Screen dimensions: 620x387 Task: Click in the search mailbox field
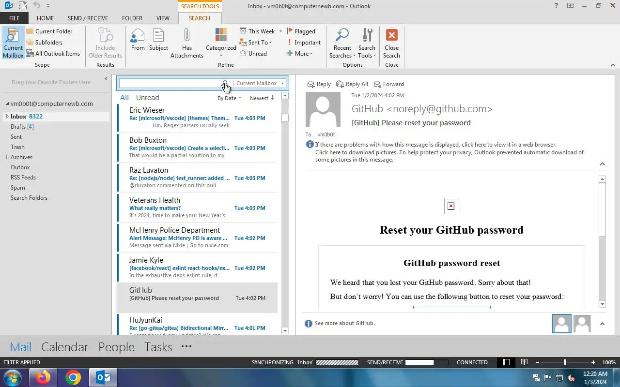click(170, 83)
